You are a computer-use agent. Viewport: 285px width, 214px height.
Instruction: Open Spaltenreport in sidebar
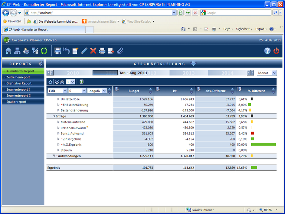23,102
